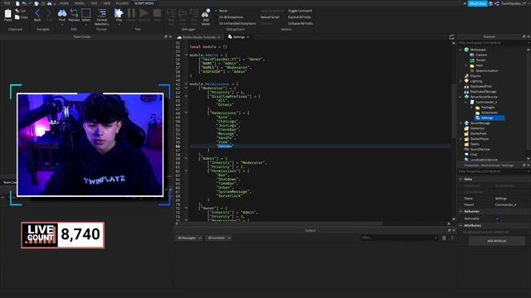
Task: Click Toggle Comment action
Action: click(300, 11)
